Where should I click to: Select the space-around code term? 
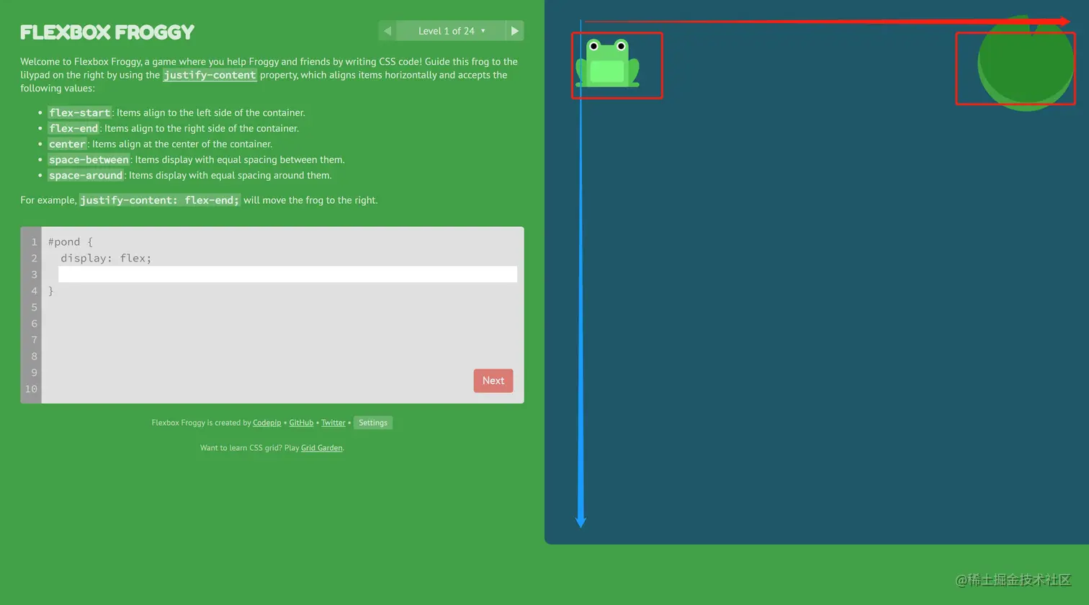coord(86,176)
